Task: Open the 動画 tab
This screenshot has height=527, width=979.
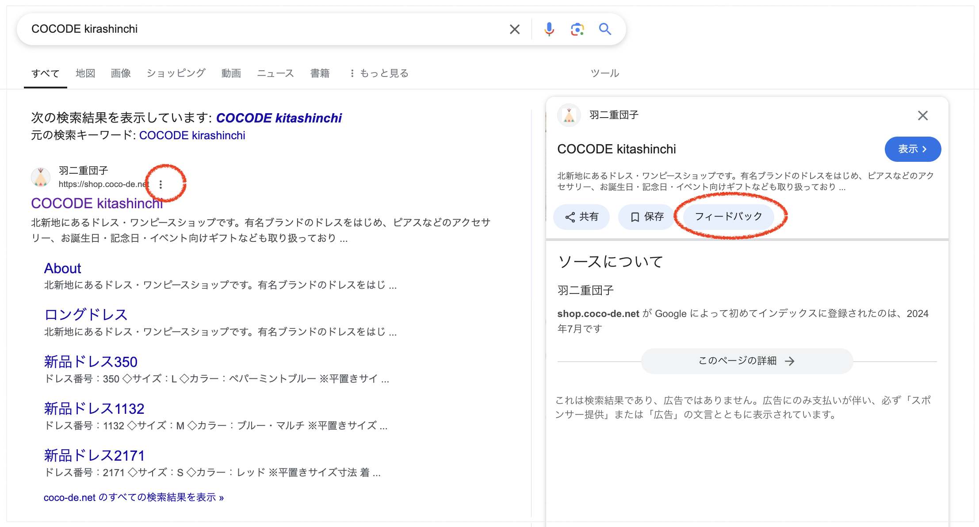Action: pyautogui.click(x=231, y=73)
